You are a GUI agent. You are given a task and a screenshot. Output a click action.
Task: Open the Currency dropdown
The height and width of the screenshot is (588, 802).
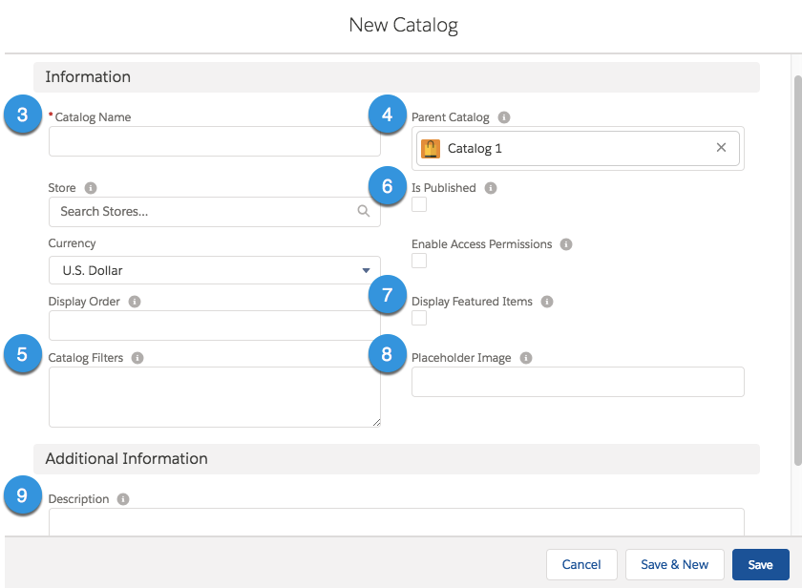pos(214,270)
